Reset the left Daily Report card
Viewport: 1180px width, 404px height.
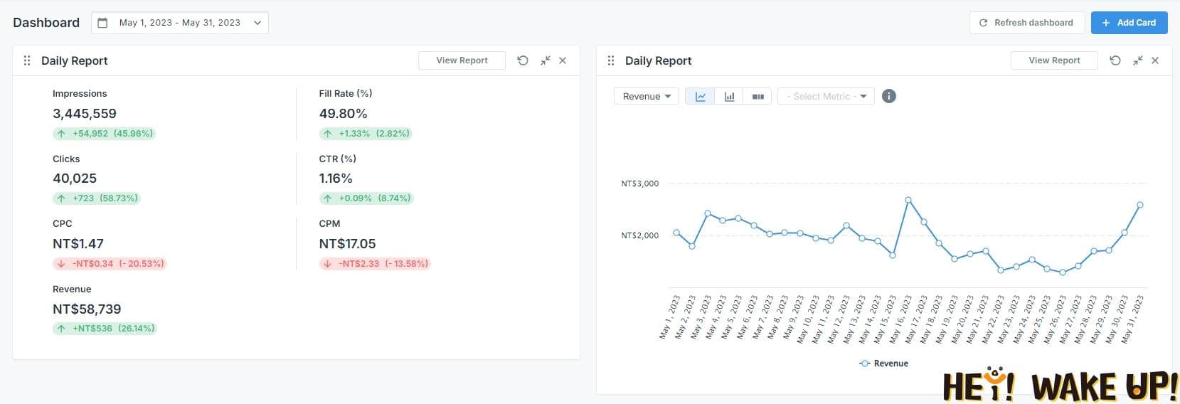523,60
